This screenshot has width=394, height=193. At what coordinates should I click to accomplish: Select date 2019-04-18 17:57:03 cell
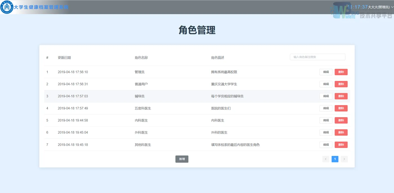[x=73, y=96]
